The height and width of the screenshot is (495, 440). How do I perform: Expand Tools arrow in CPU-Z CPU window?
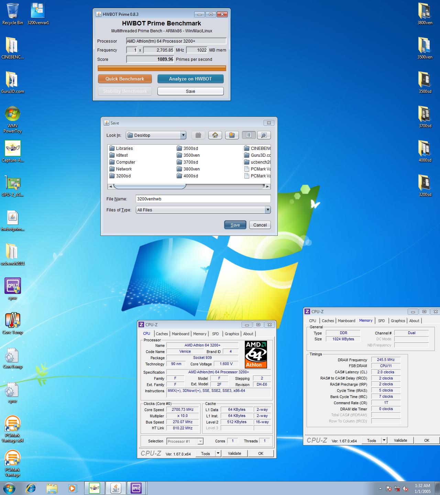(218, 453)
